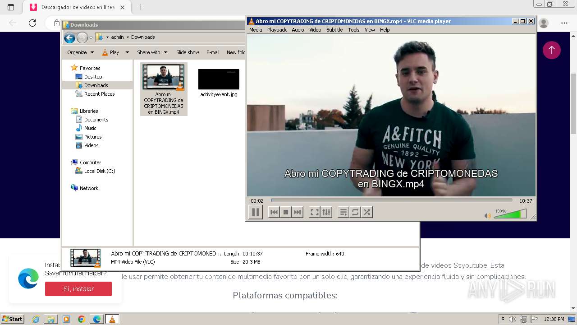Toggle VLC fullscreen mode
The height and width of the screenshot is (325, 577).
[314, 212]
